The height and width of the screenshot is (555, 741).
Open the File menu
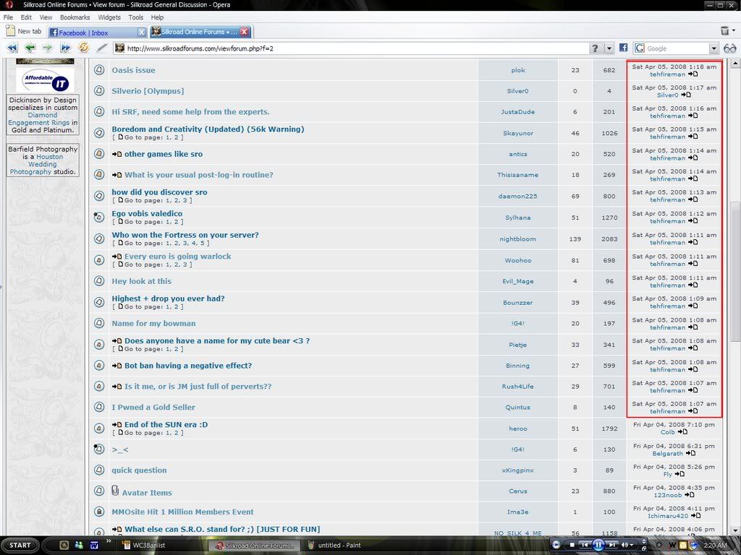(8, 17)
